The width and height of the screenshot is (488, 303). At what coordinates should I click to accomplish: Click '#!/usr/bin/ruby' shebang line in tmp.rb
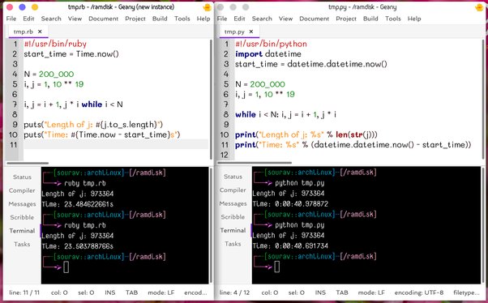(55, 44)
